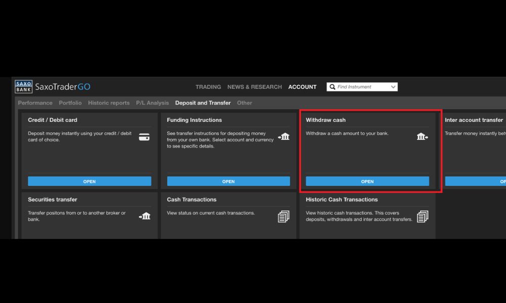Click the credit card icon
The height and width of the screenshot is (303, 506).
[144, 137]
